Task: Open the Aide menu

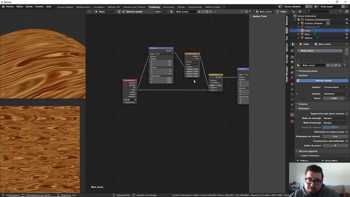Action: click(x=49, y=7)
